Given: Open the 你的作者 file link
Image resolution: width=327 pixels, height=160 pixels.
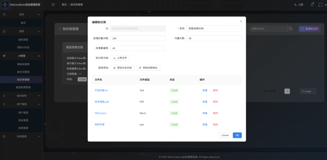Looking at the screenshot, I should click(x=100, y=124).
